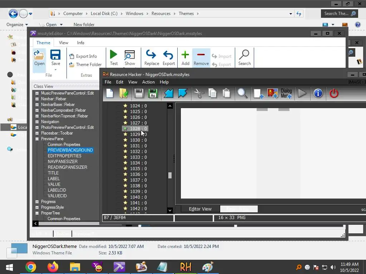The height and width of the screenshot is (274, 366).
Task: Expand the Navigation class node
Action: (x=37, y=122)
